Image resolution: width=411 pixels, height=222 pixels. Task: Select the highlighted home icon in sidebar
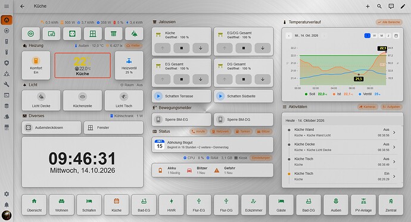(x=7, y=20)
